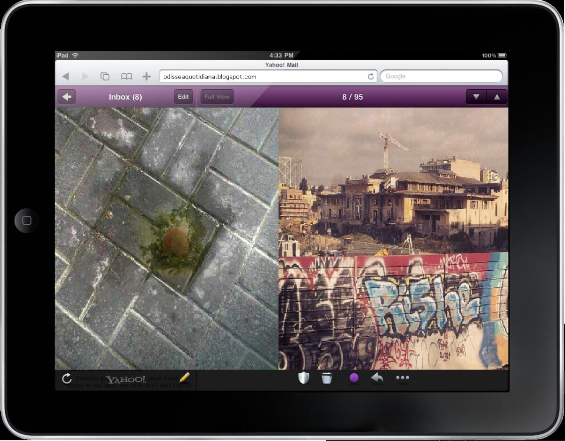Switch to Full View
Viewport: 565px width, 441px height.
coord(217,97)
